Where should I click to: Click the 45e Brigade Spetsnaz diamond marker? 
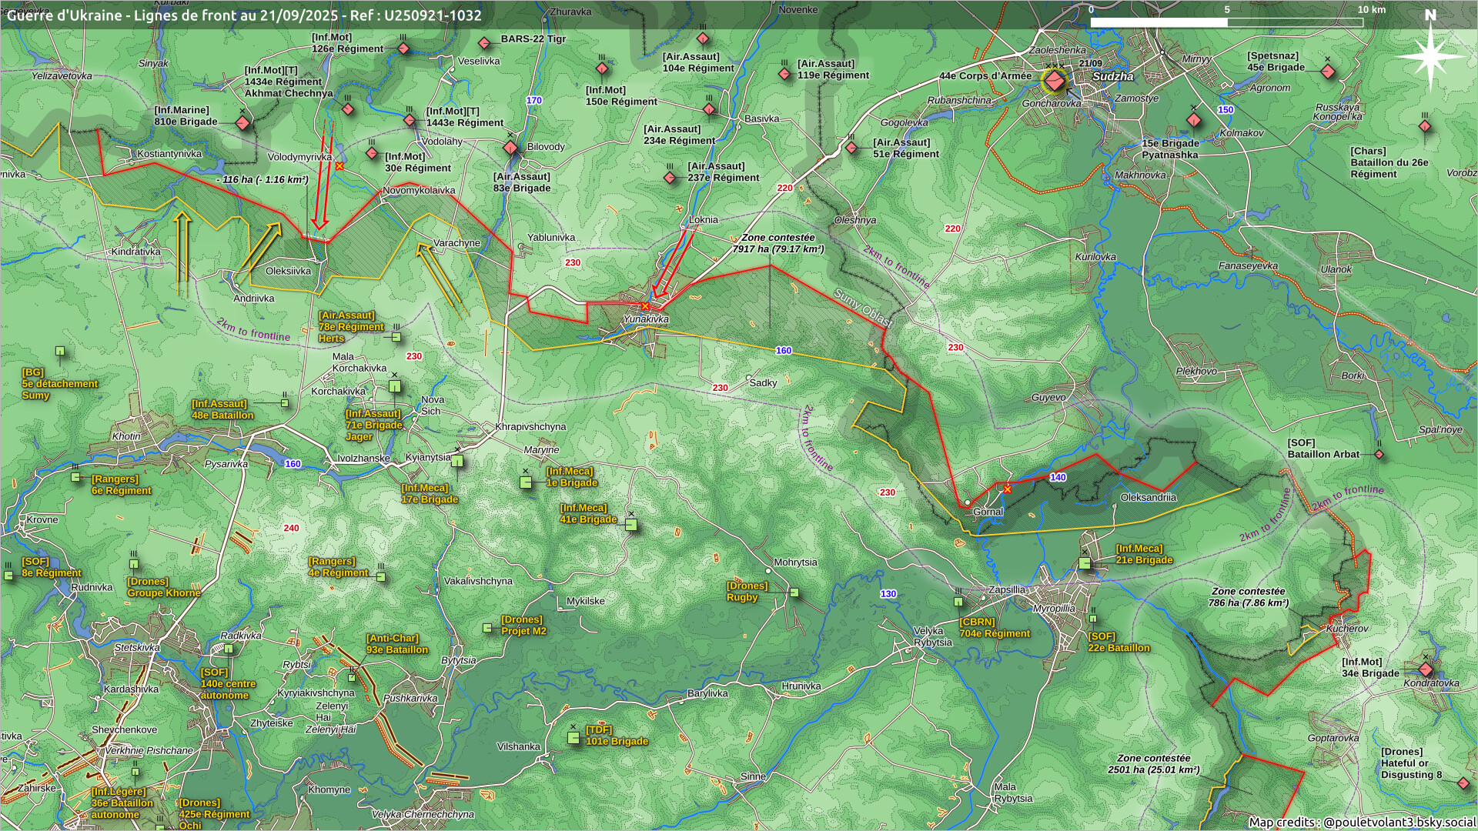pyautogui.click(x=1327, y=72)
